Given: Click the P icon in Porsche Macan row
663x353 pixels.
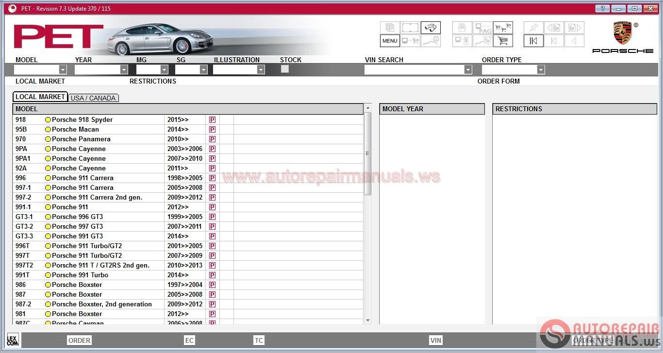Looking at the screenshot, I should tap(212, 129).
